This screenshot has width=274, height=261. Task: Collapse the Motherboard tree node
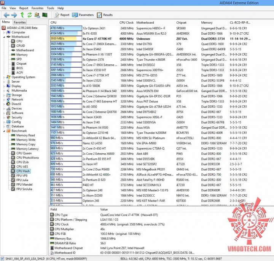point(4,37)
